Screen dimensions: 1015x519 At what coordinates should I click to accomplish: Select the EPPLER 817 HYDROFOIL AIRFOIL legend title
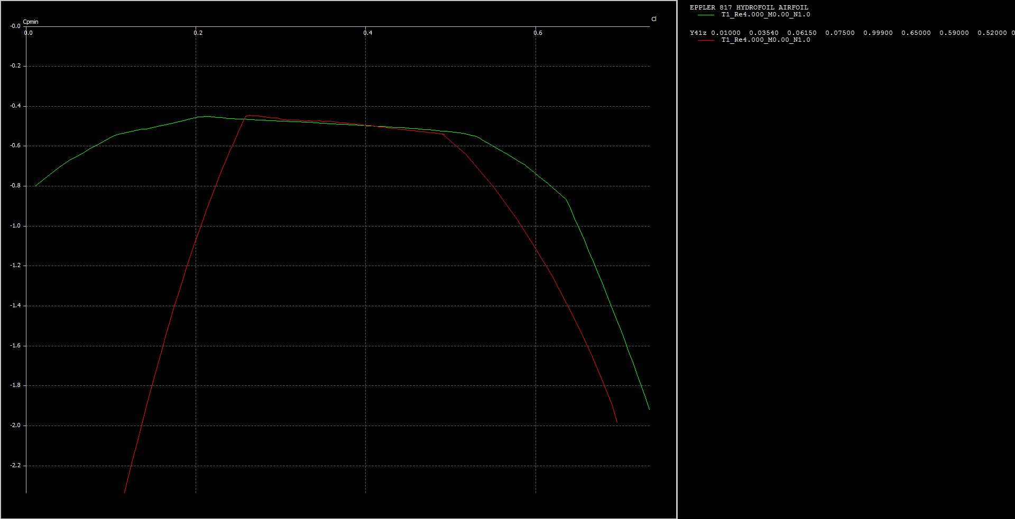pyautogui.click(x=749, y=7)
